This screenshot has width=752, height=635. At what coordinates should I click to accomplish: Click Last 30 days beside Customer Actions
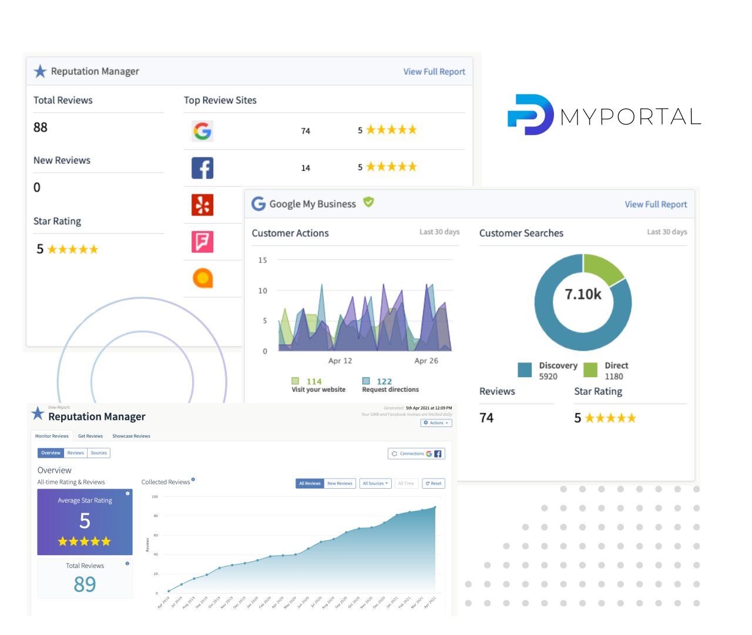point(439,232)
